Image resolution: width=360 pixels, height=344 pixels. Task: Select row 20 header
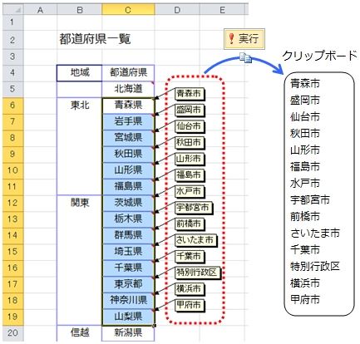pos(12,332)
